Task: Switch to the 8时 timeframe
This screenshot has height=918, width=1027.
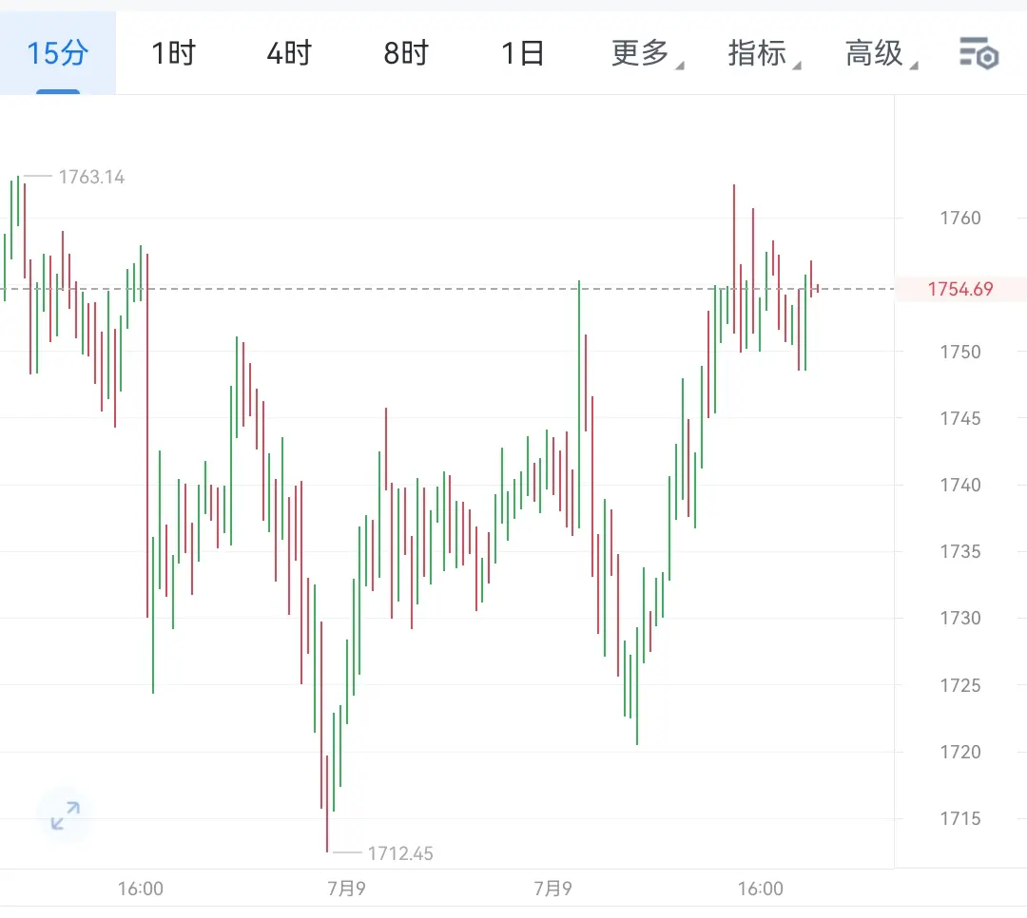Action: (406, 53)
